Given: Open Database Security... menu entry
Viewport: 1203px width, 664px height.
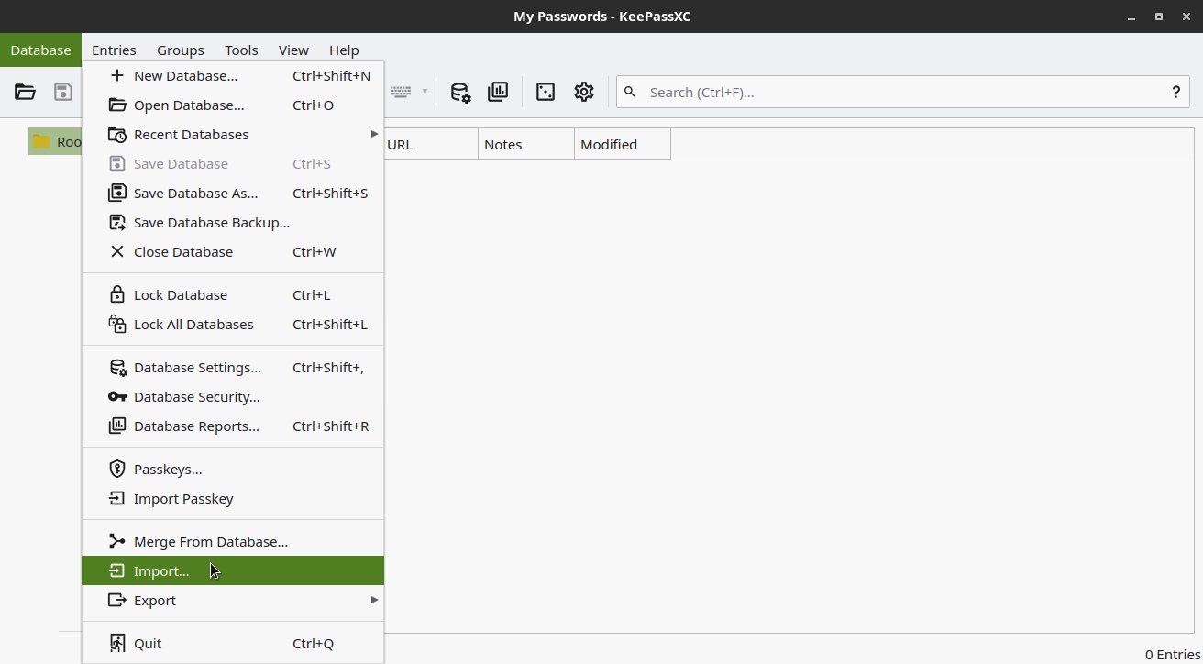Looking at the screenshot, I should 233,397.
